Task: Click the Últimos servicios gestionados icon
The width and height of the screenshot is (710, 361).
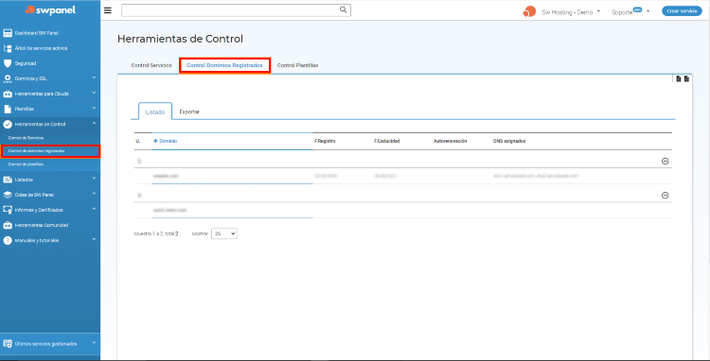Action: 8,344
